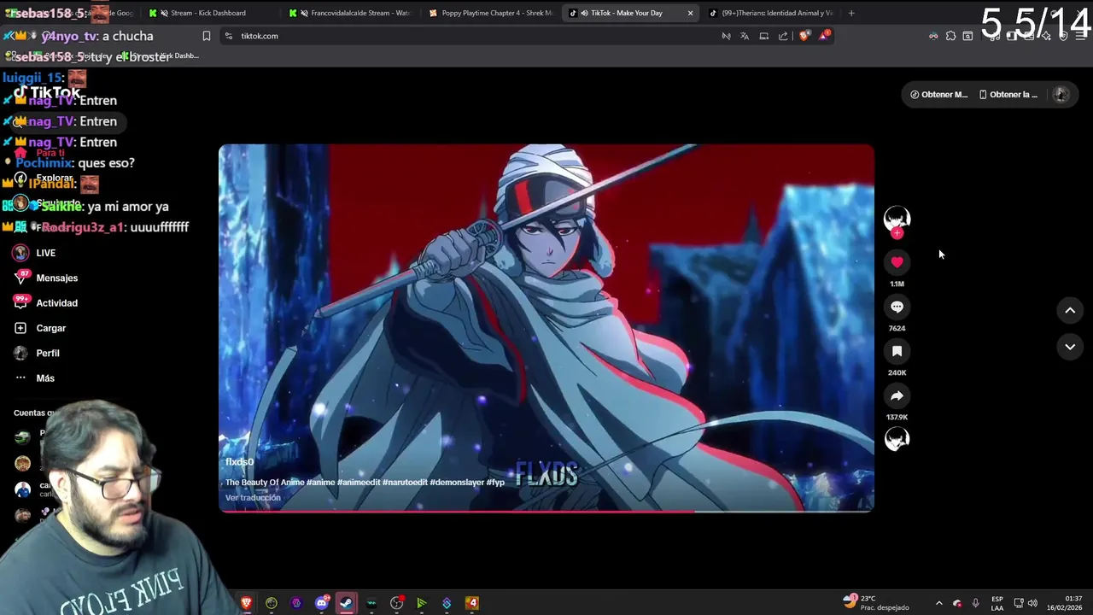Bookmark page with the address bar bookmark icon
The height and width of the screenshot is (615, 1093).
[x=206, y=36]
